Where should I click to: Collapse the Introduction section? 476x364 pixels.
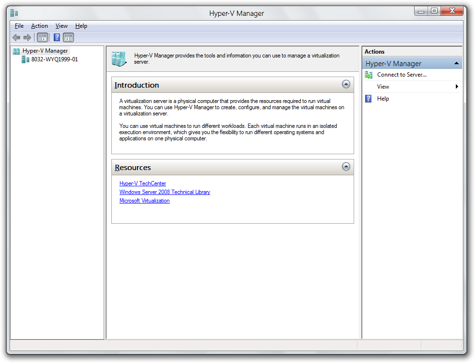[346, 84]
